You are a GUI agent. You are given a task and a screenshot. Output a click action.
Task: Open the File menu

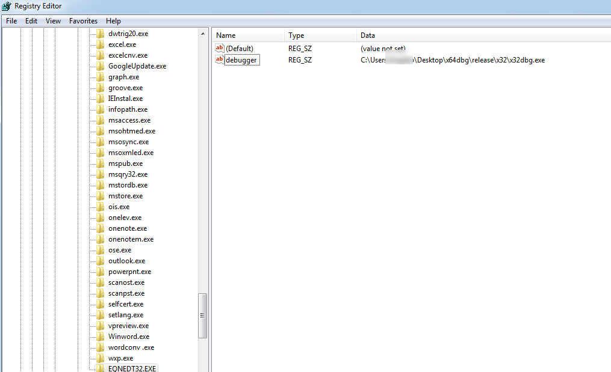11,20
